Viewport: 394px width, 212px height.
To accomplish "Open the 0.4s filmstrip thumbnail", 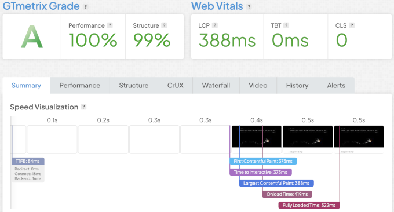I will (257, 140).
